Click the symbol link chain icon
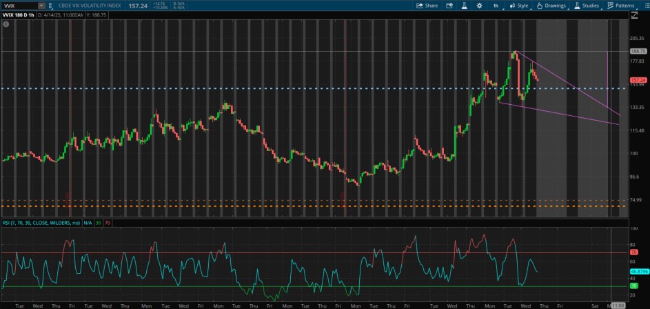This screenshot has width=650, height=309. tap(50, 6)
